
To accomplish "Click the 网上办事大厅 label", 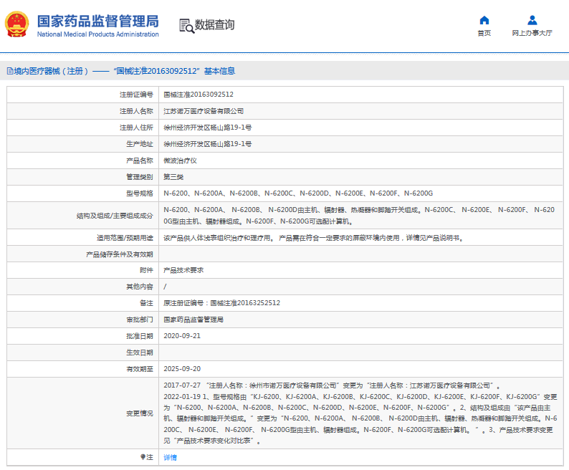I will [532, 33].
